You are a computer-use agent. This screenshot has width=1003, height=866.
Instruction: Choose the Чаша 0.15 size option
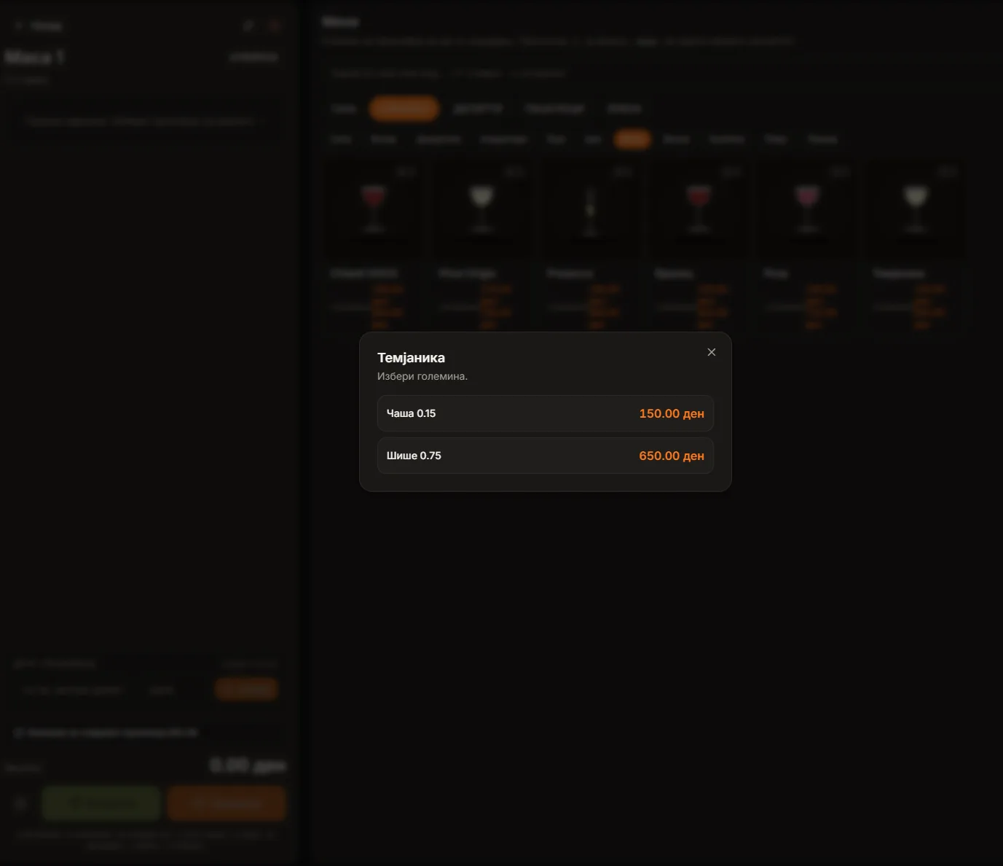point(546,413)
